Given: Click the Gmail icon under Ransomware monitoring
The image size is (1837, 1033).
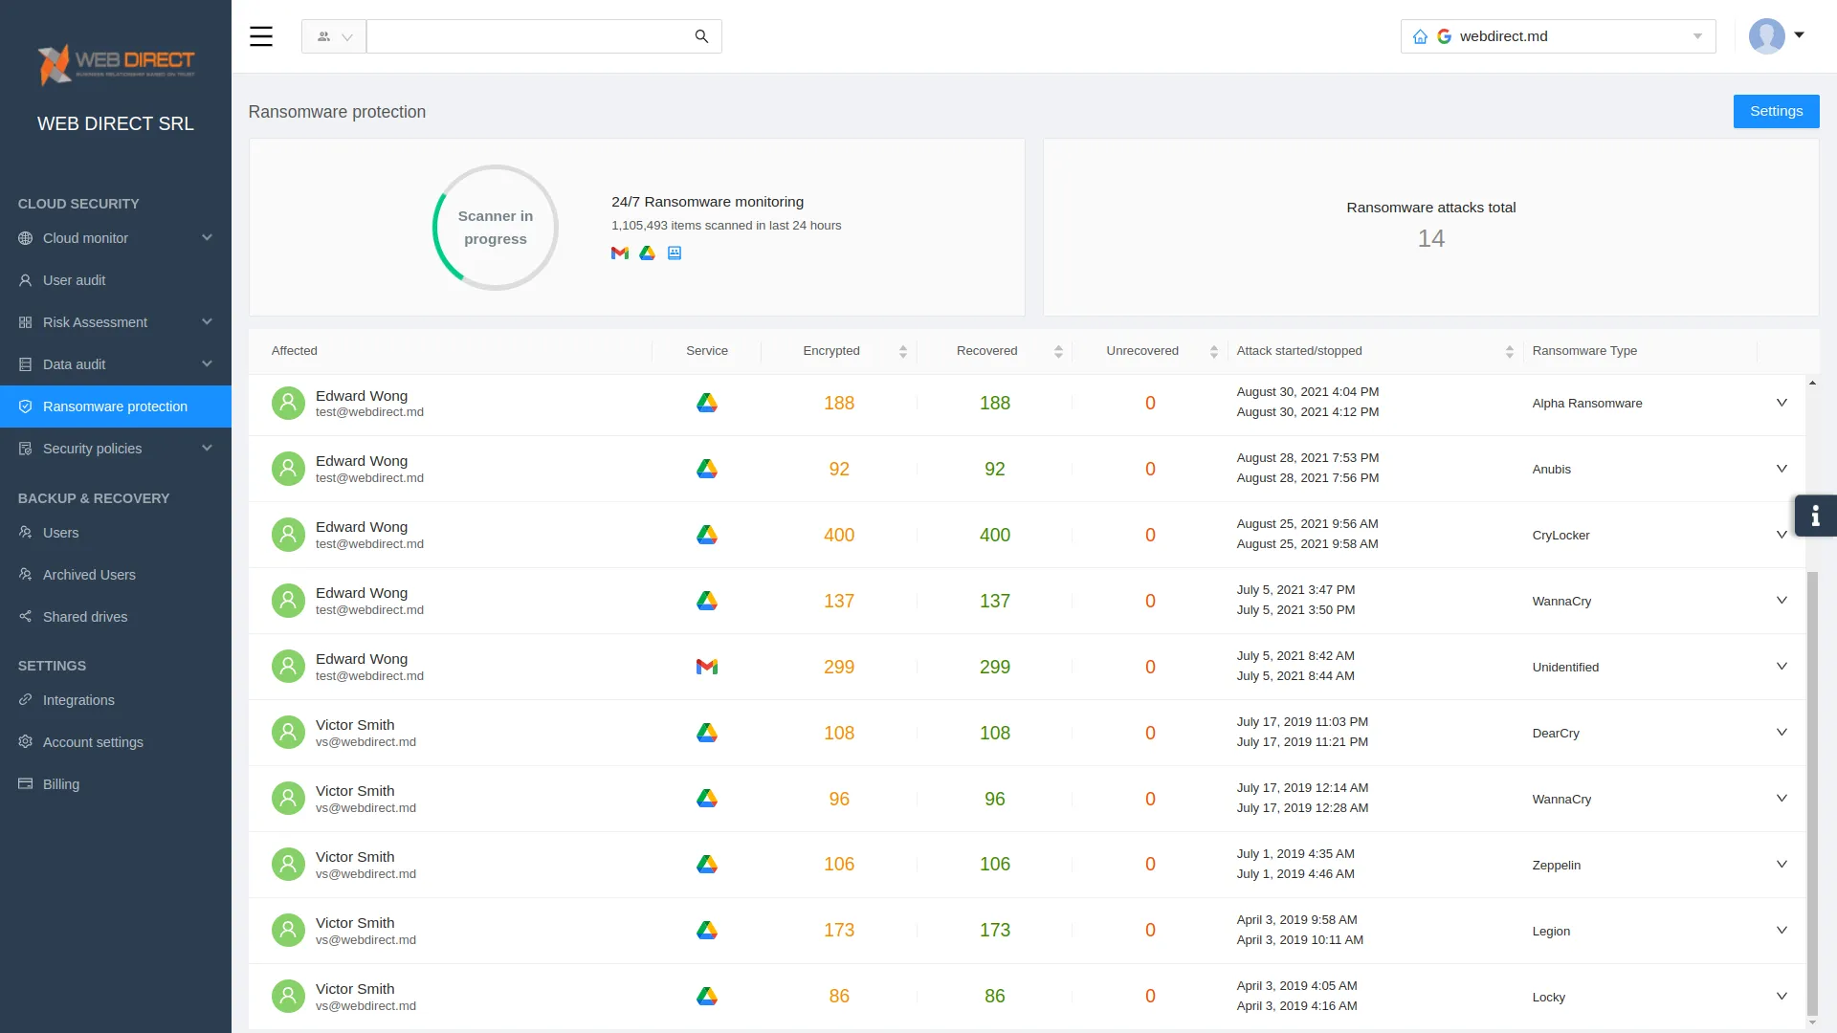Looking at the screenshot, I should click(620, 253).
